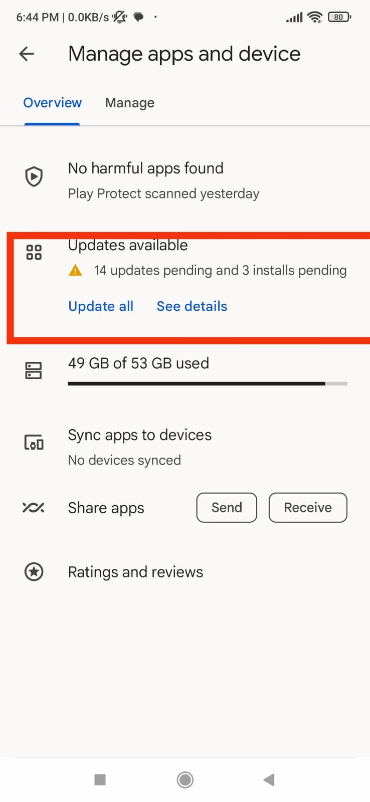Tap the storage usage progress bar

click(x=207, y=384)
